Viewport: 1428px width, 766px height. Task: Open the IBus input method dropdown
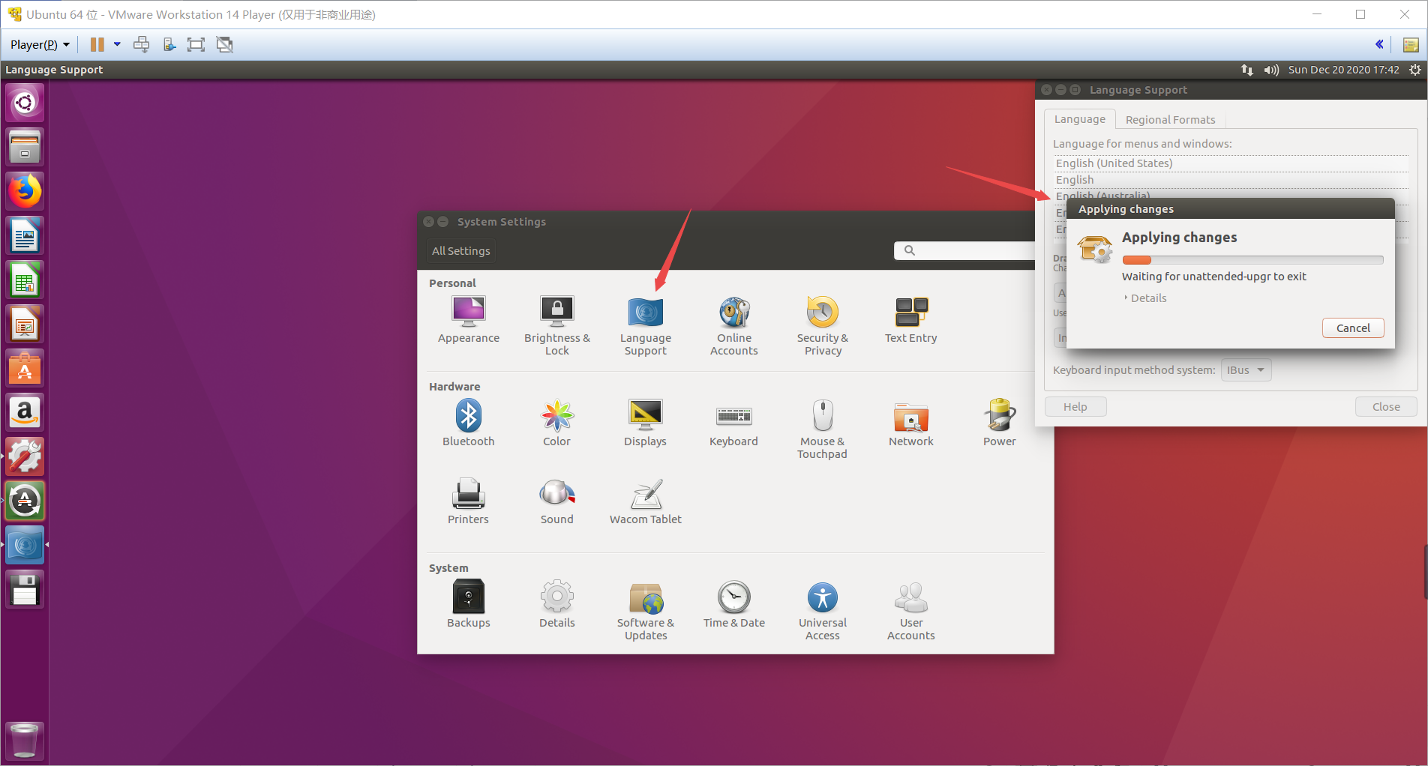tap(1246, 370)
